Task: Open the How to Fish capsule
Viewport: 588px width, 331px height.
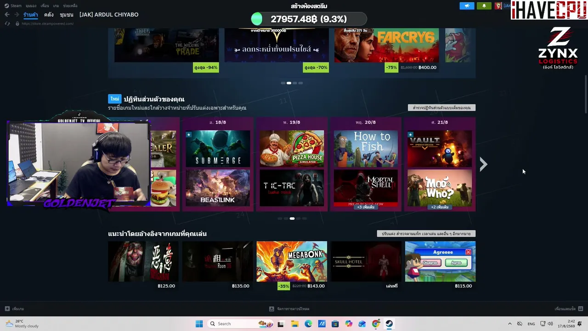Action: 366,148
